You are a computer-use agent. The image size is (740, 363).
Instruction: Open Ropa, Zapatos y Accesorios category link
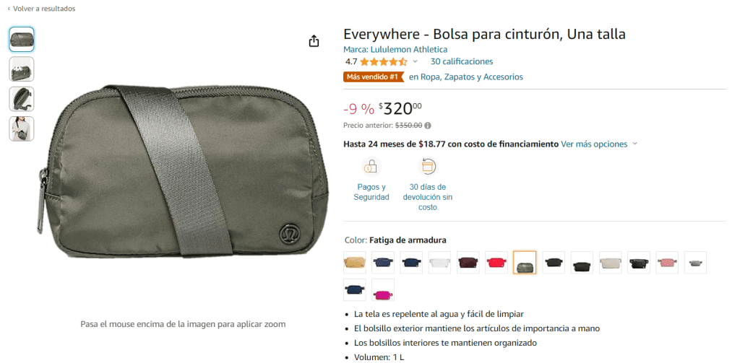(466, 76)
